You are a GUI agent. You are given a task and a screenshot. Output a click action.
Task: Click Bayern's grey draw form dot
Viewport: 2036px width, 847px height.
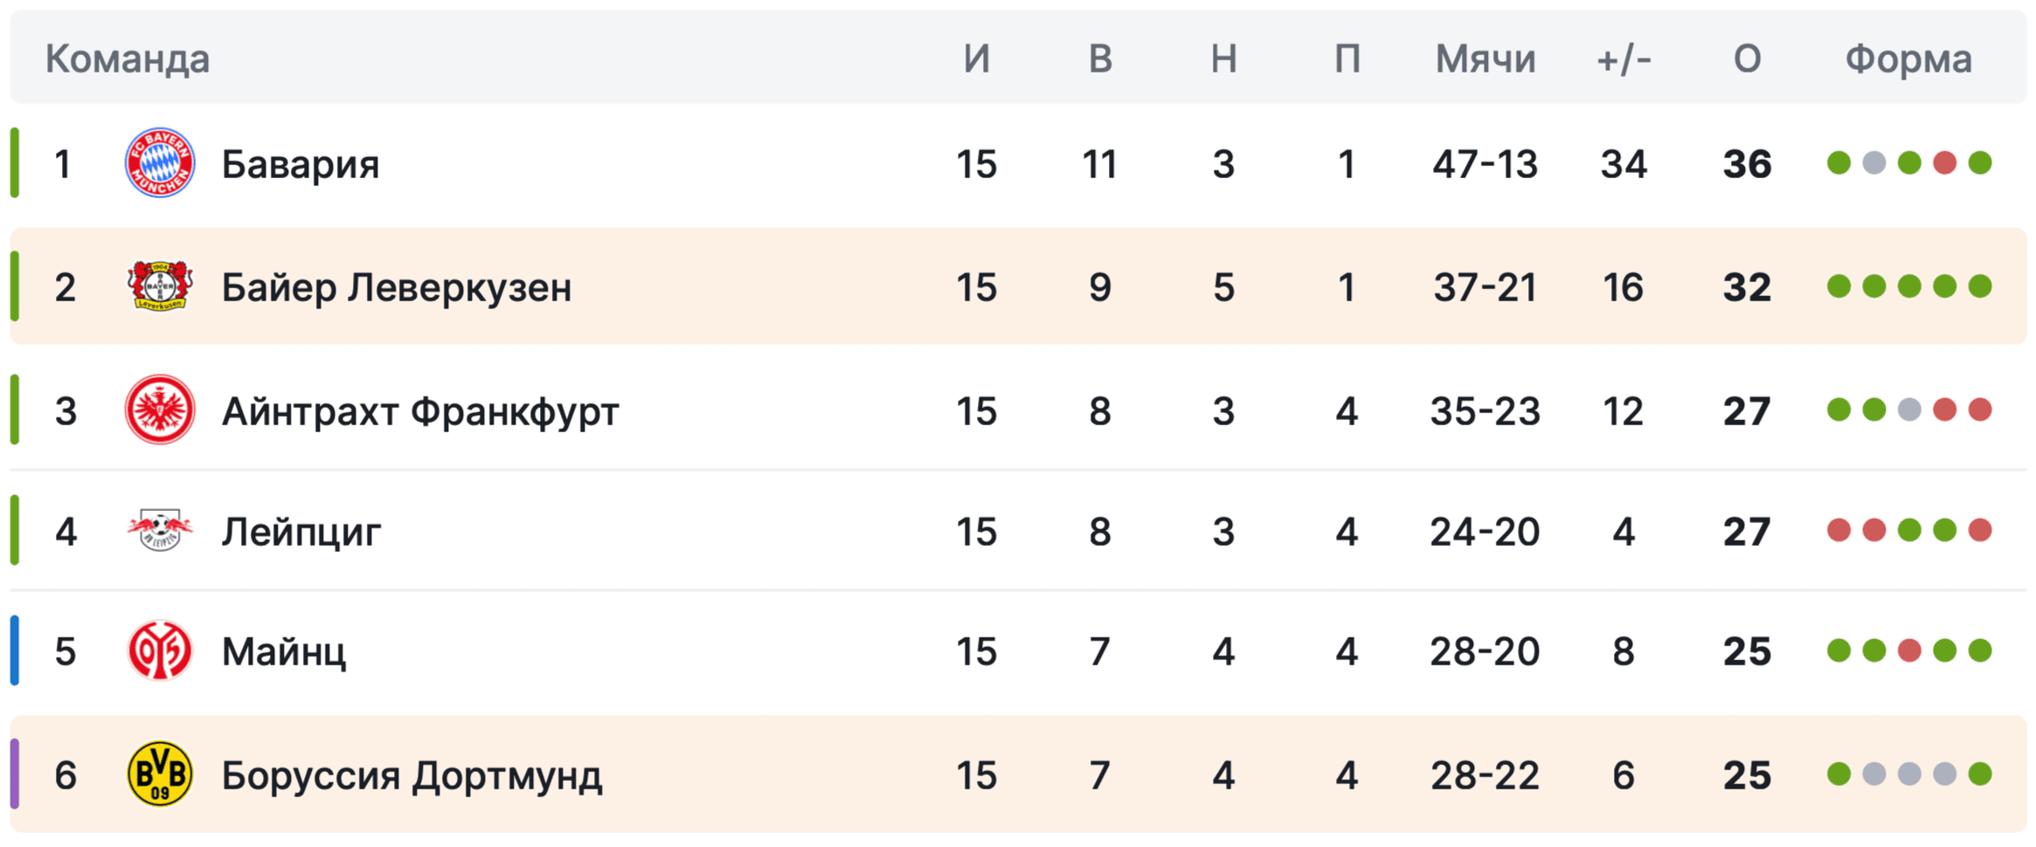point(1874,163)
